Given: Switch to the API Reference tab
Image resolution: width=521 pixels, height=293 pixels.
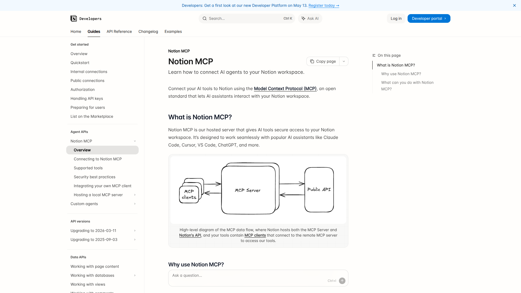Looking at the screenshot, I should (x=119, y=31).
